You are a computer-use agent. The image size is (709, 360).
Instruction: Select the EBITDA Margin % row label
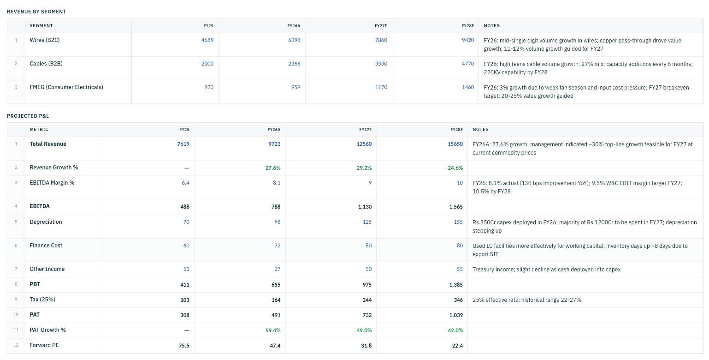52,183
